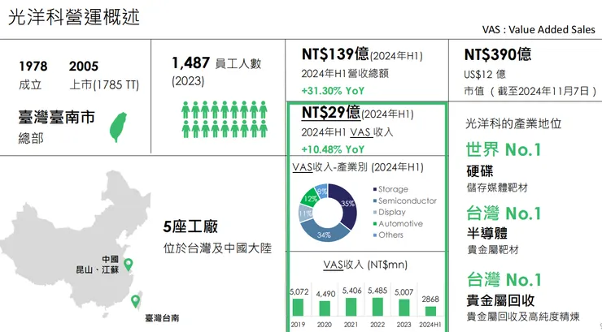
Task: Click the 5,007 value label
Action: click(404, 292)
